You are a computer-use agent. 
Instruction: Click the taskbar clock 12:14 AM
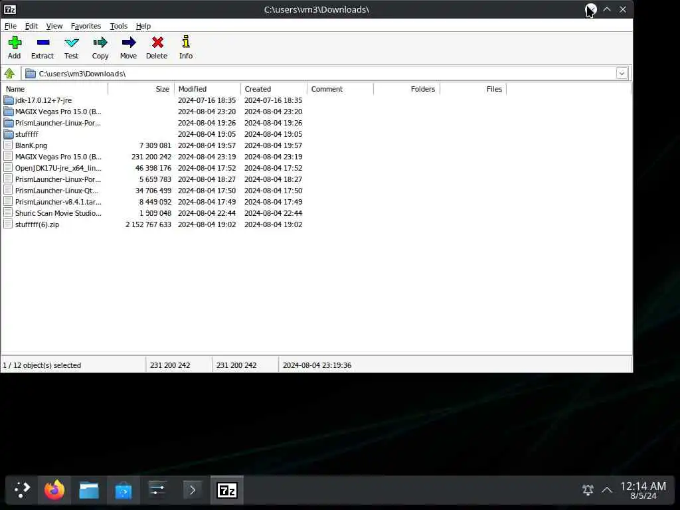pyautogui.click(x=643, y=486)
